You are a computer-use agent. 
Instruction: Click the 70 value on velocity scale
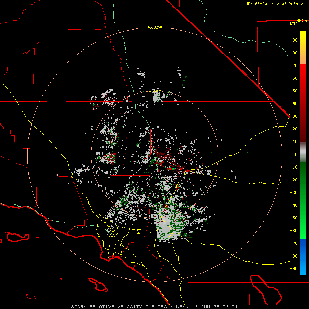coord(295,66)
